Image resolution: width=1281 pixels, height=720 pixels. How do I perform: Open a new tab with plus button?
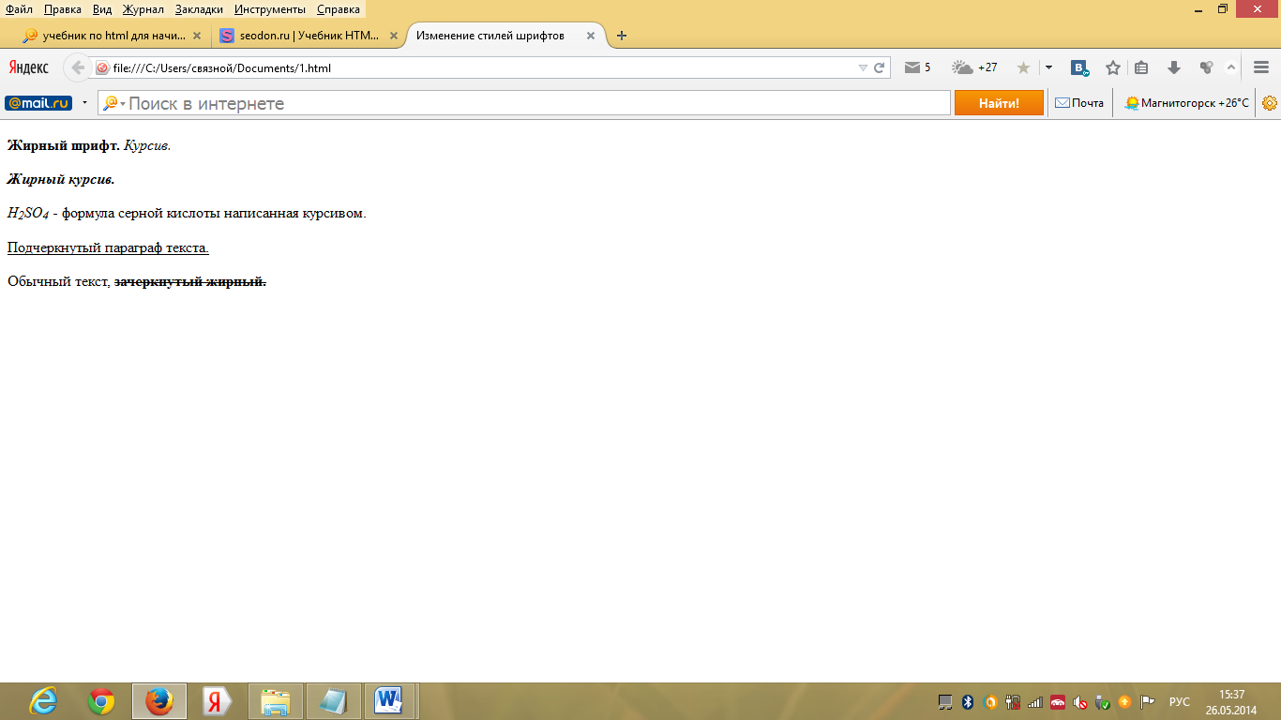tap(621, 36)
